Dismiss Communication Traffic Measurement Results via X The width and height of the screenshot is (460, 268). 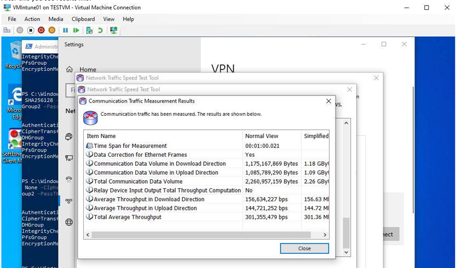click(x=329, y=101)
